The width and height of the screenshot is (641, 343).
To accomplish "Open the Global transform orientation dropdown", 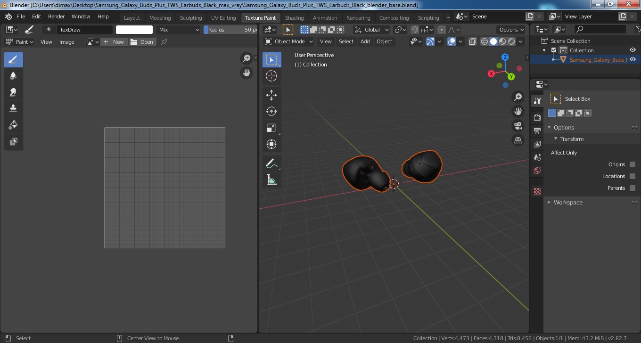I will [372, 30].
